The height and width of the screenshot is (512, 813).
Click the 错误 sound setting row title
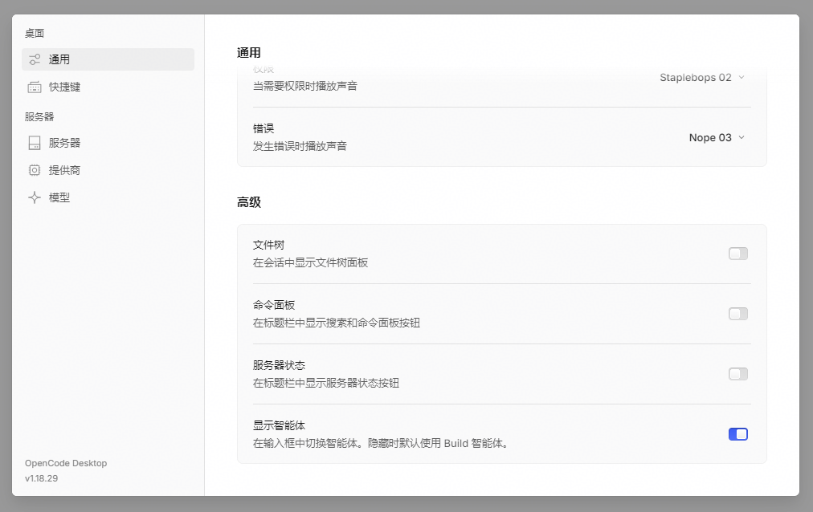264,128
